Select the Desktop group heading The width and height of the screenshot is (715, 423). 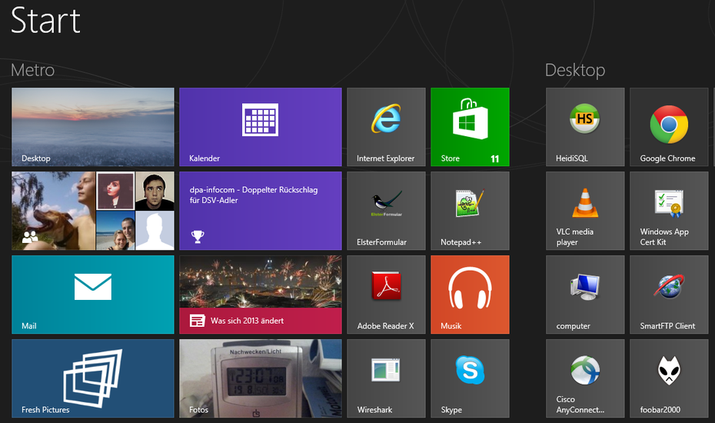(x=575, y=71)
